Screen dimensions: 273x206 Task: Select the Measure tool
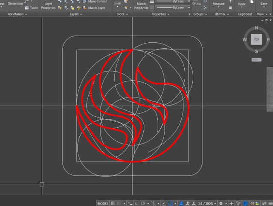[x=218, y=4]
